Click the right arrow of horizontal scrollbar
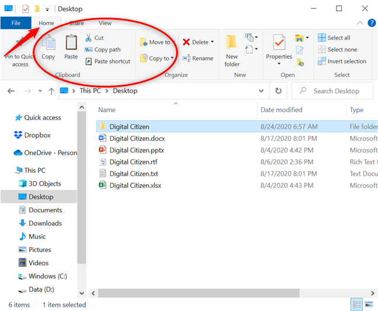This screenshot has height=311, width=378. coord(373,293)
